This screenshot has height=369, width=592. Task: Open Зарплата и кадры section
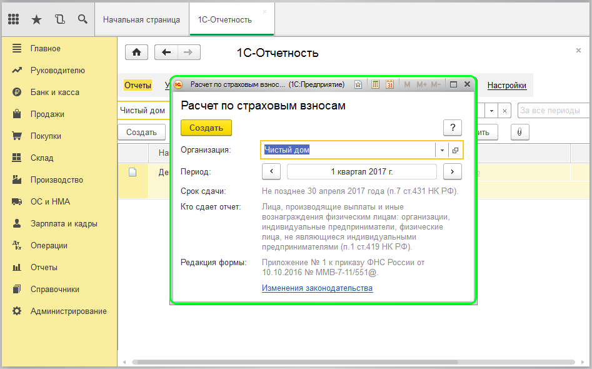coord(64,224)
